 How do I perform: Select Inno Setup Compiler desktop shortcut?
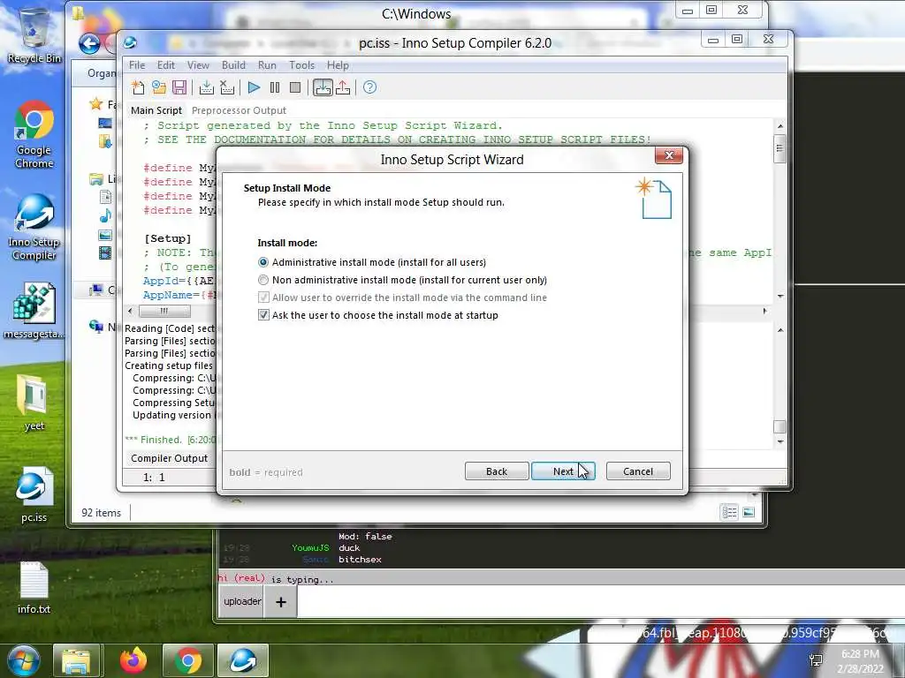pyautogui.click(x=34, y=227)
